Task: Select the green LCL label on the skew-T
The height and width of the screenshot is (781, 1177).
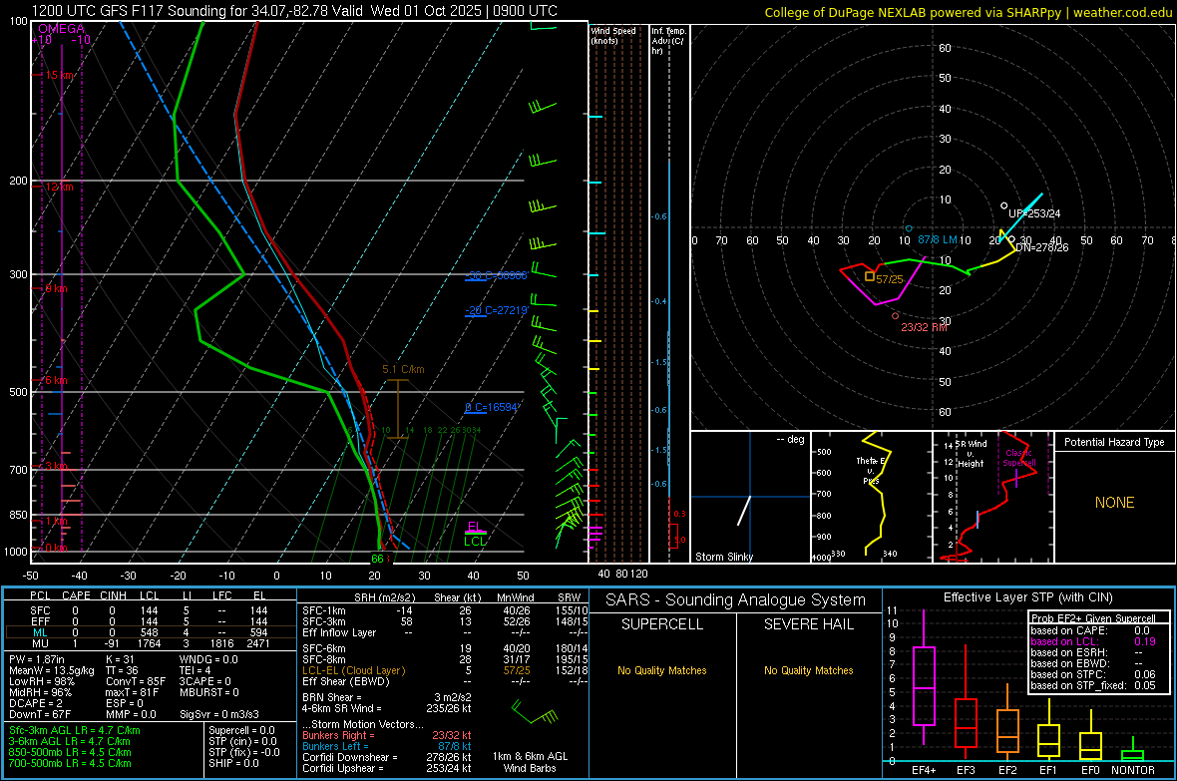Action: pos(475,541)
